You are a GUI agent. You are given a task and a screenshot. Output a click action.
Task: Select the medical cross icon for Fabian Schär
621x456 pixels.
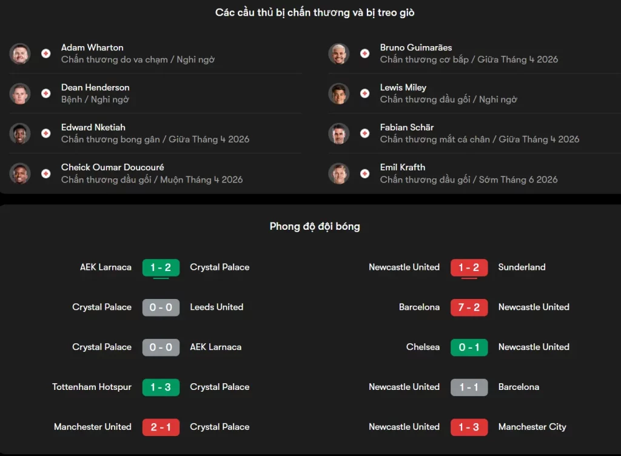[364, 133]
